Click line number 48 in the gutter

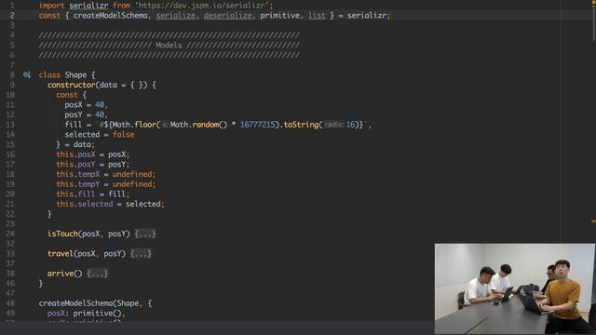pos(10,303)
